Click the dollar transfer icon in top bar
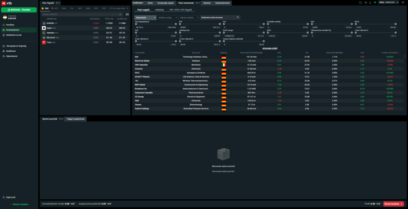Image resolution: width=408 pixels, height=209 pixels. (365, 2)
